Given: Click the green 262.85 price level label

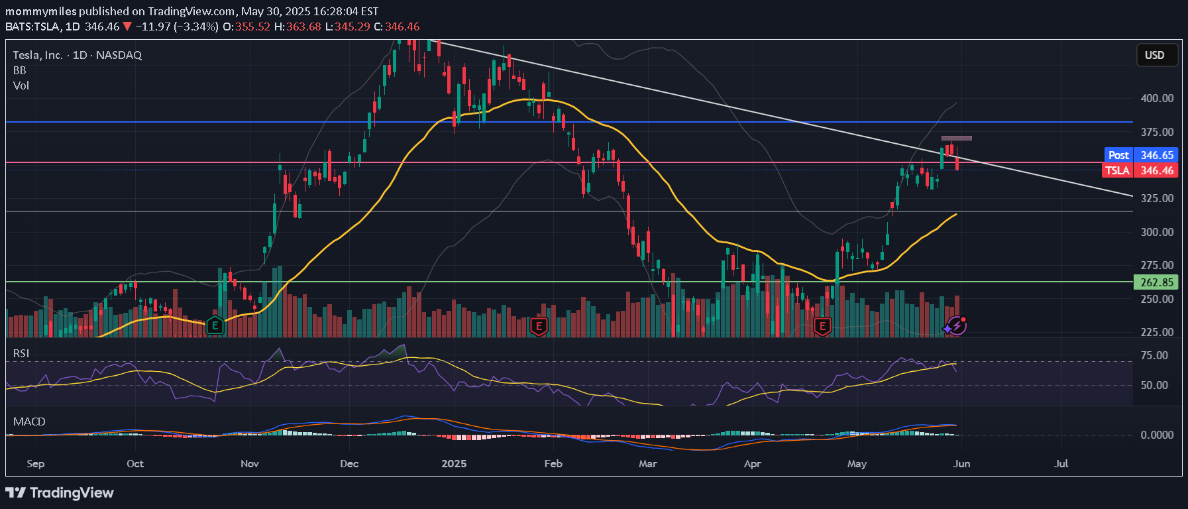Looking at the screenshot, I should click(x=1157, y=282).
